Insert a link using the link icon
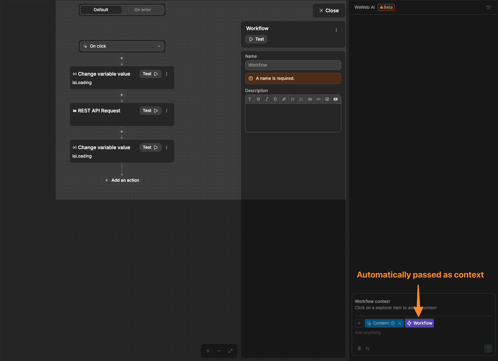 tap(284, 99)
